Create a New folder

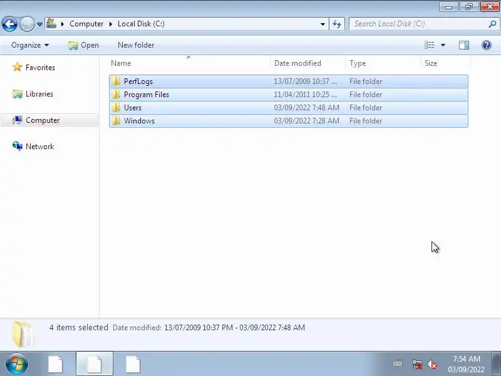pyautogui.click(x=136, y=45)
